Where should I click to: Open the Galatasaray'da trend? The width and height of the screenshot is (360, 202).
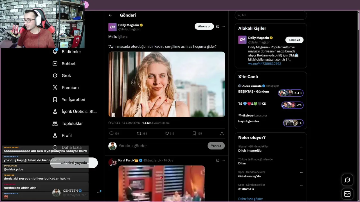(x=249, y=176)
